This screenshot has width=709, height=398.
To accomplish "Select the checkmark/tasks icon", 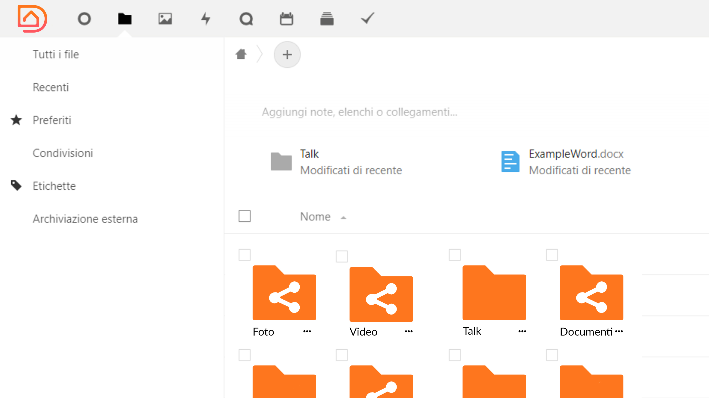I will (x=368, y=19).
